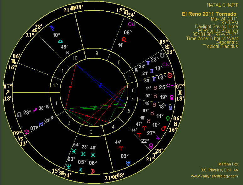The height and width of the screenshot is (185, 243).
Task: Select the magenta Pluto glyph
Action: (x=27, y=132)
